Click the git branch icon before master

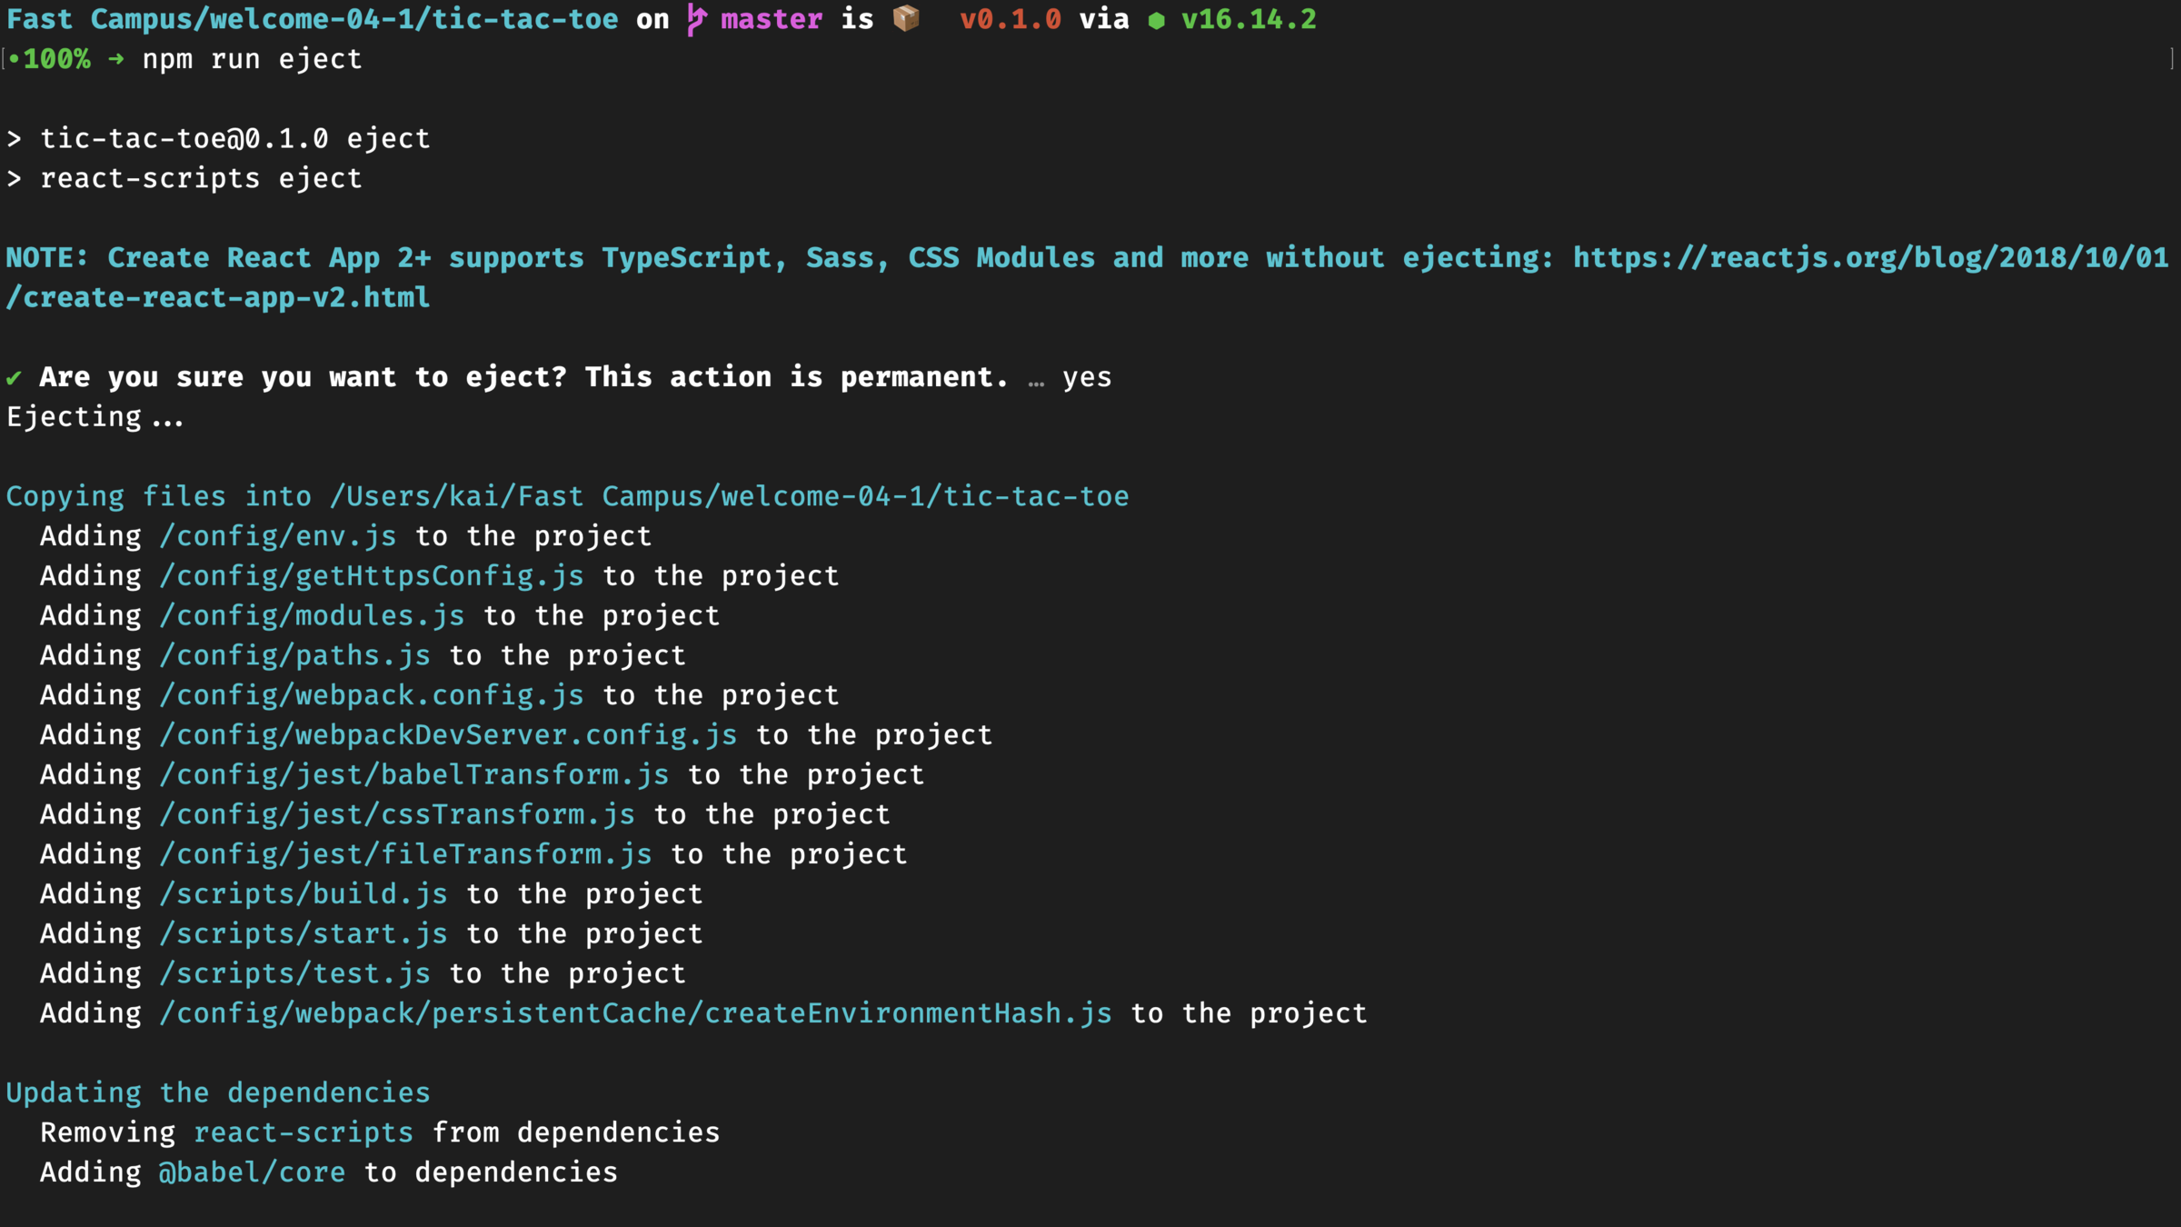696,19
